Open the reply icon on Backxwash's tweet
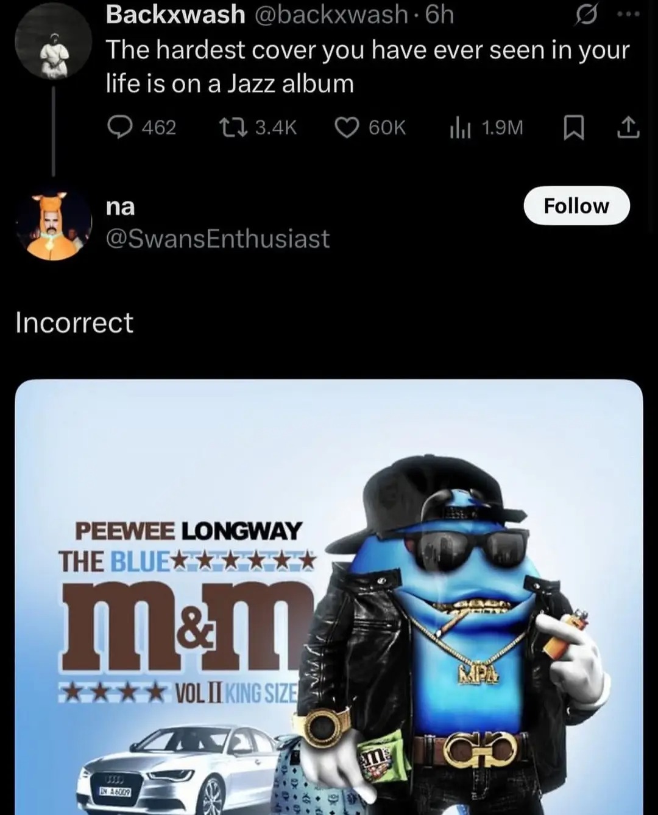658x815 pixels. [120, 127]
